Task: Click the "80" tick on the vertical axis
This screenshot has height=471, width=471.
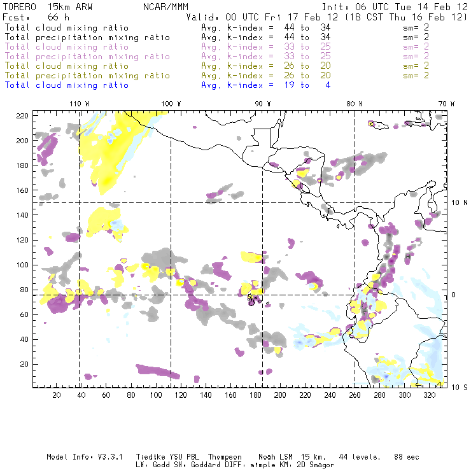Action: [x=24, y=290]
